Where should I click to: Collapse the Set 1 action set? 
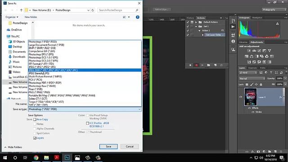196,27
